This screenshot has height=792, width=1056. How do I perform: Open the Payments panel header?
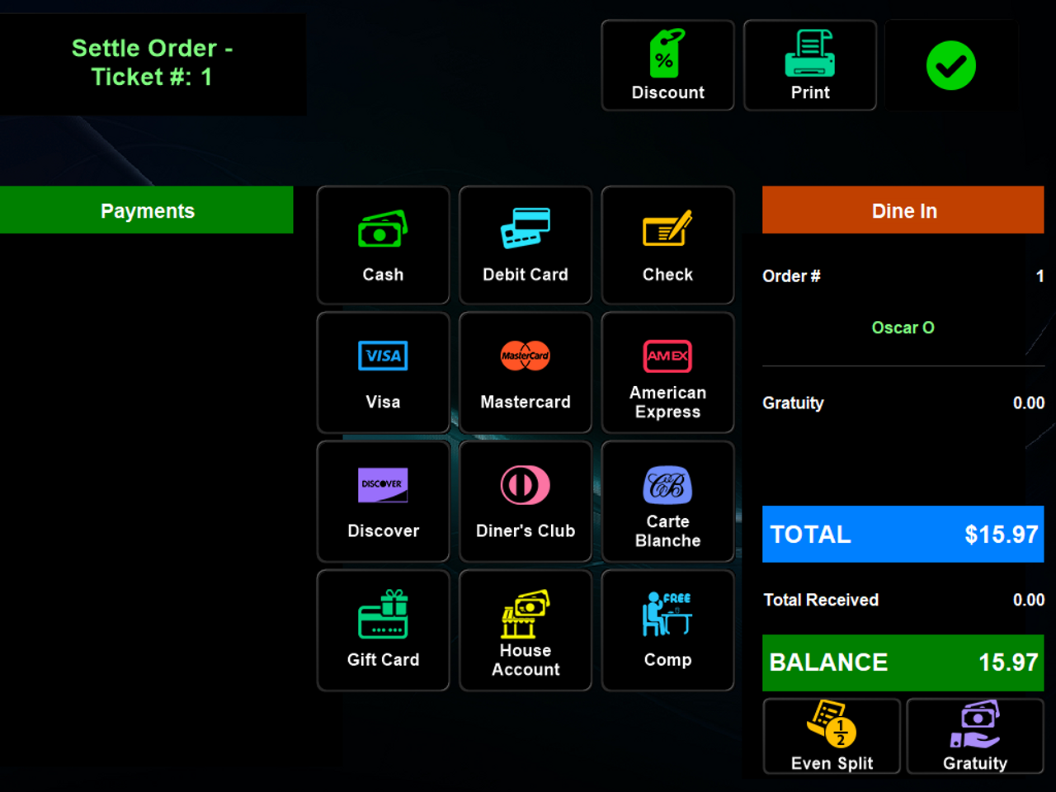point(147,210)
